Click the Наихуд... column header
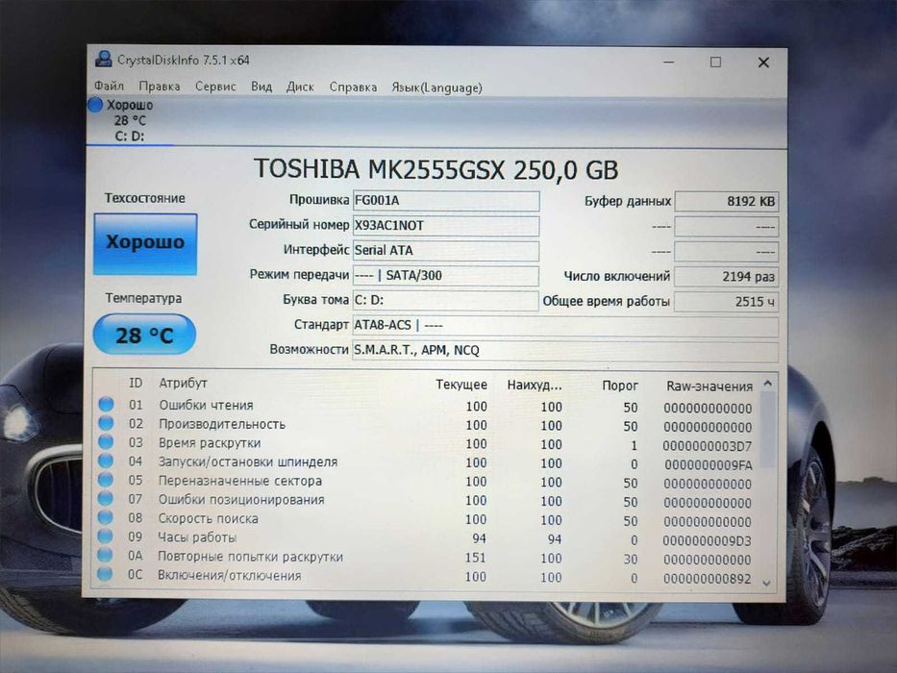Viewport: 897px width, 673px height. coord(535,386)
